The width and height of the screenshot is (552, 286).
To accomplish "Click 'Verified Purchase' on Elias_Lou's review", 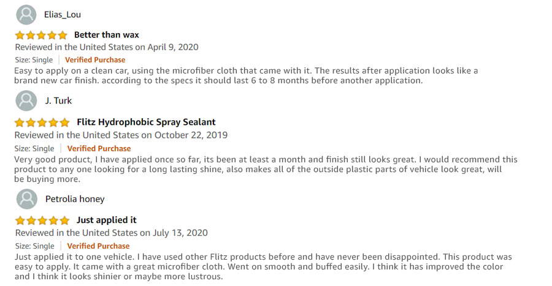I will point(95,60).
